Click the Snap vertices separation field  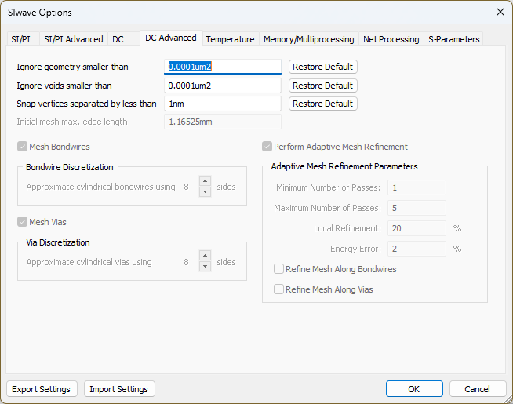pyautogui.click(x=223, y=104)
